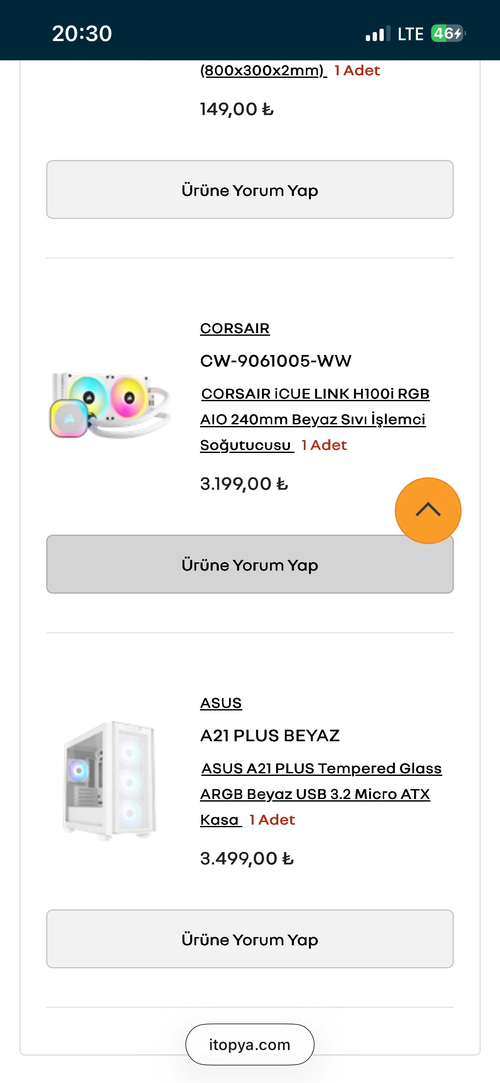Image resolution: width=500 pixels, height=1083 pixels.
Task: Tap the 3.199,00 ₺ price
Action: 244,484
